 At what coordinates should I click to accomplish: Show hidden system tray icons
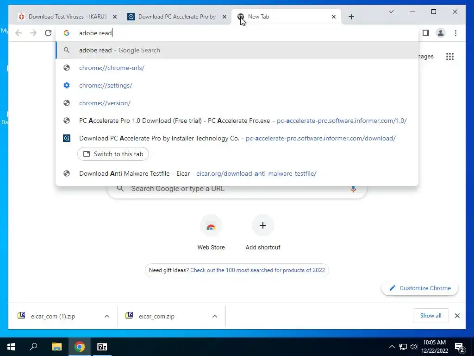[392, 347]
